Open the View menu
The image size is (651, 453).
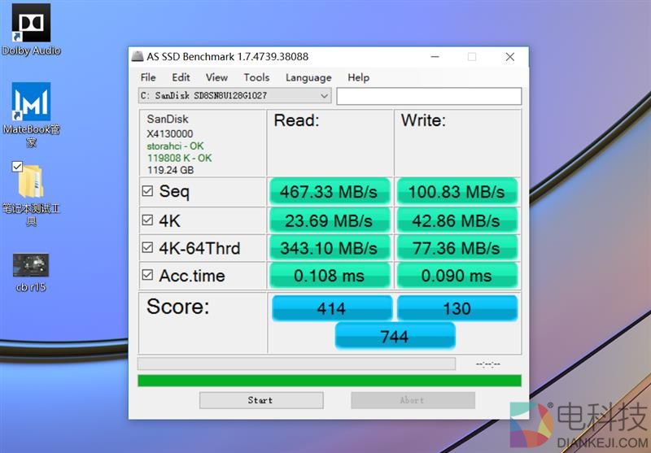pyautogui.click(x=216, y=77)
